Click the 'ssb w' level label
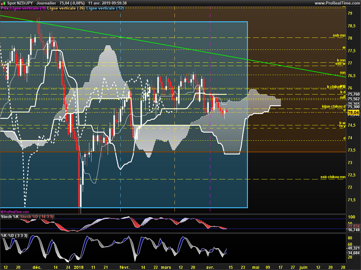This screenshot has height=270, width=361. point(341,63)
